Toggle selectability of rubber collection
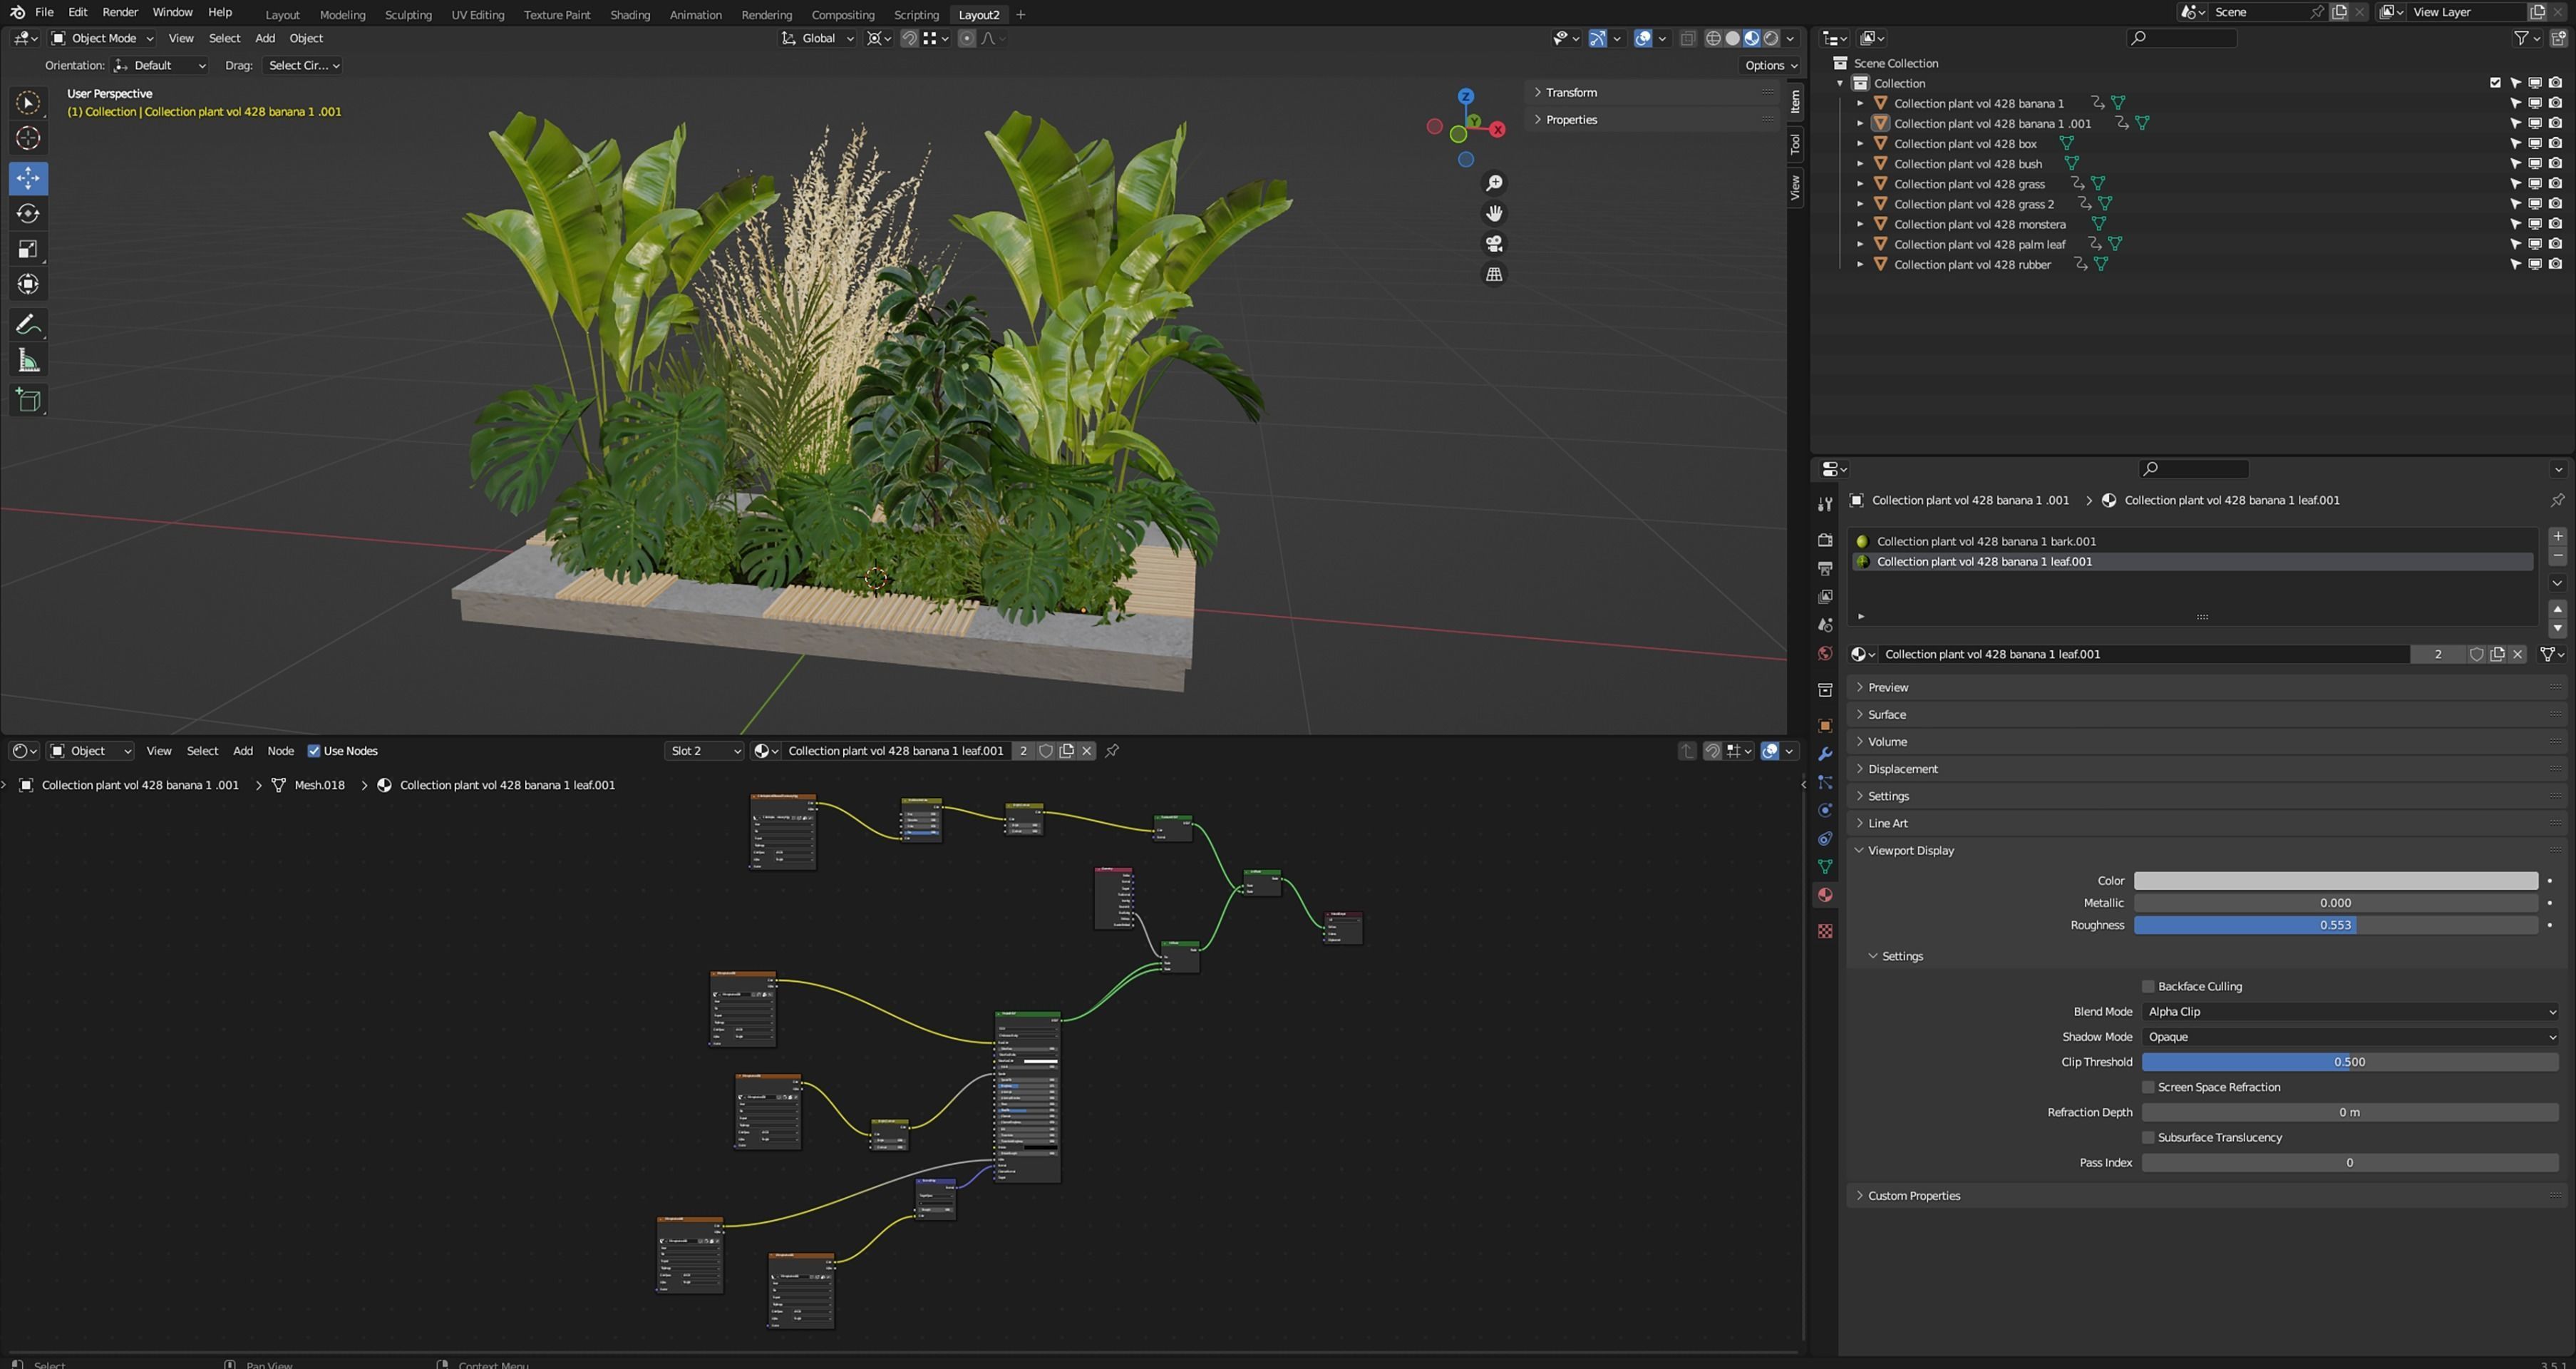Image resolution: width=2576 pixels, height=1369 pixels. tap(2515, 264)
